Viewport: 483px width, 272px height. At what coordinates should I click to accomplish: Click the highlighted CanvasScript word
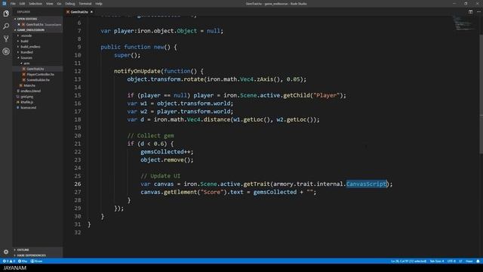366,184
